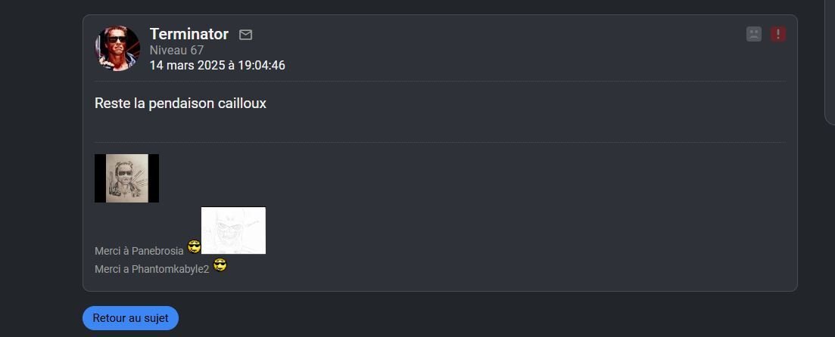This screenshot has width=835, height=337.
Task: Click the gray sad-face blacklist icon
Action: (753, 35)
